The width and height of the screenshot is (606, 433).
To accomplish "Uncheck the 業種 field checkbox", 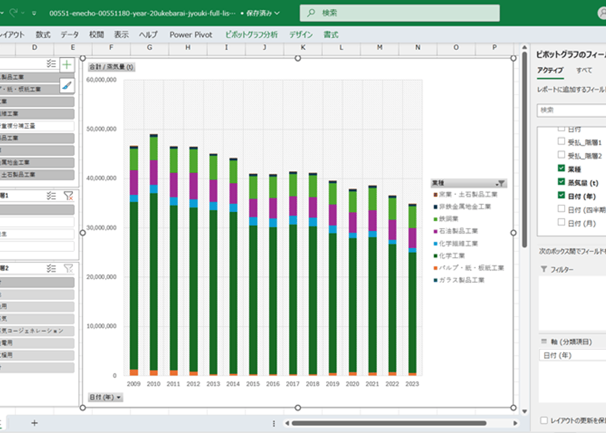I will 561,169.
